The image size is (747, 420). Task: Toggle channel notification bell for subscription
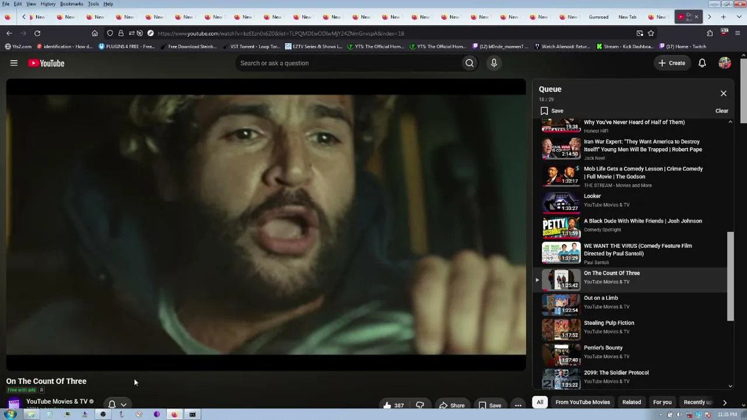pyautogui.click(x=112, y=404)
